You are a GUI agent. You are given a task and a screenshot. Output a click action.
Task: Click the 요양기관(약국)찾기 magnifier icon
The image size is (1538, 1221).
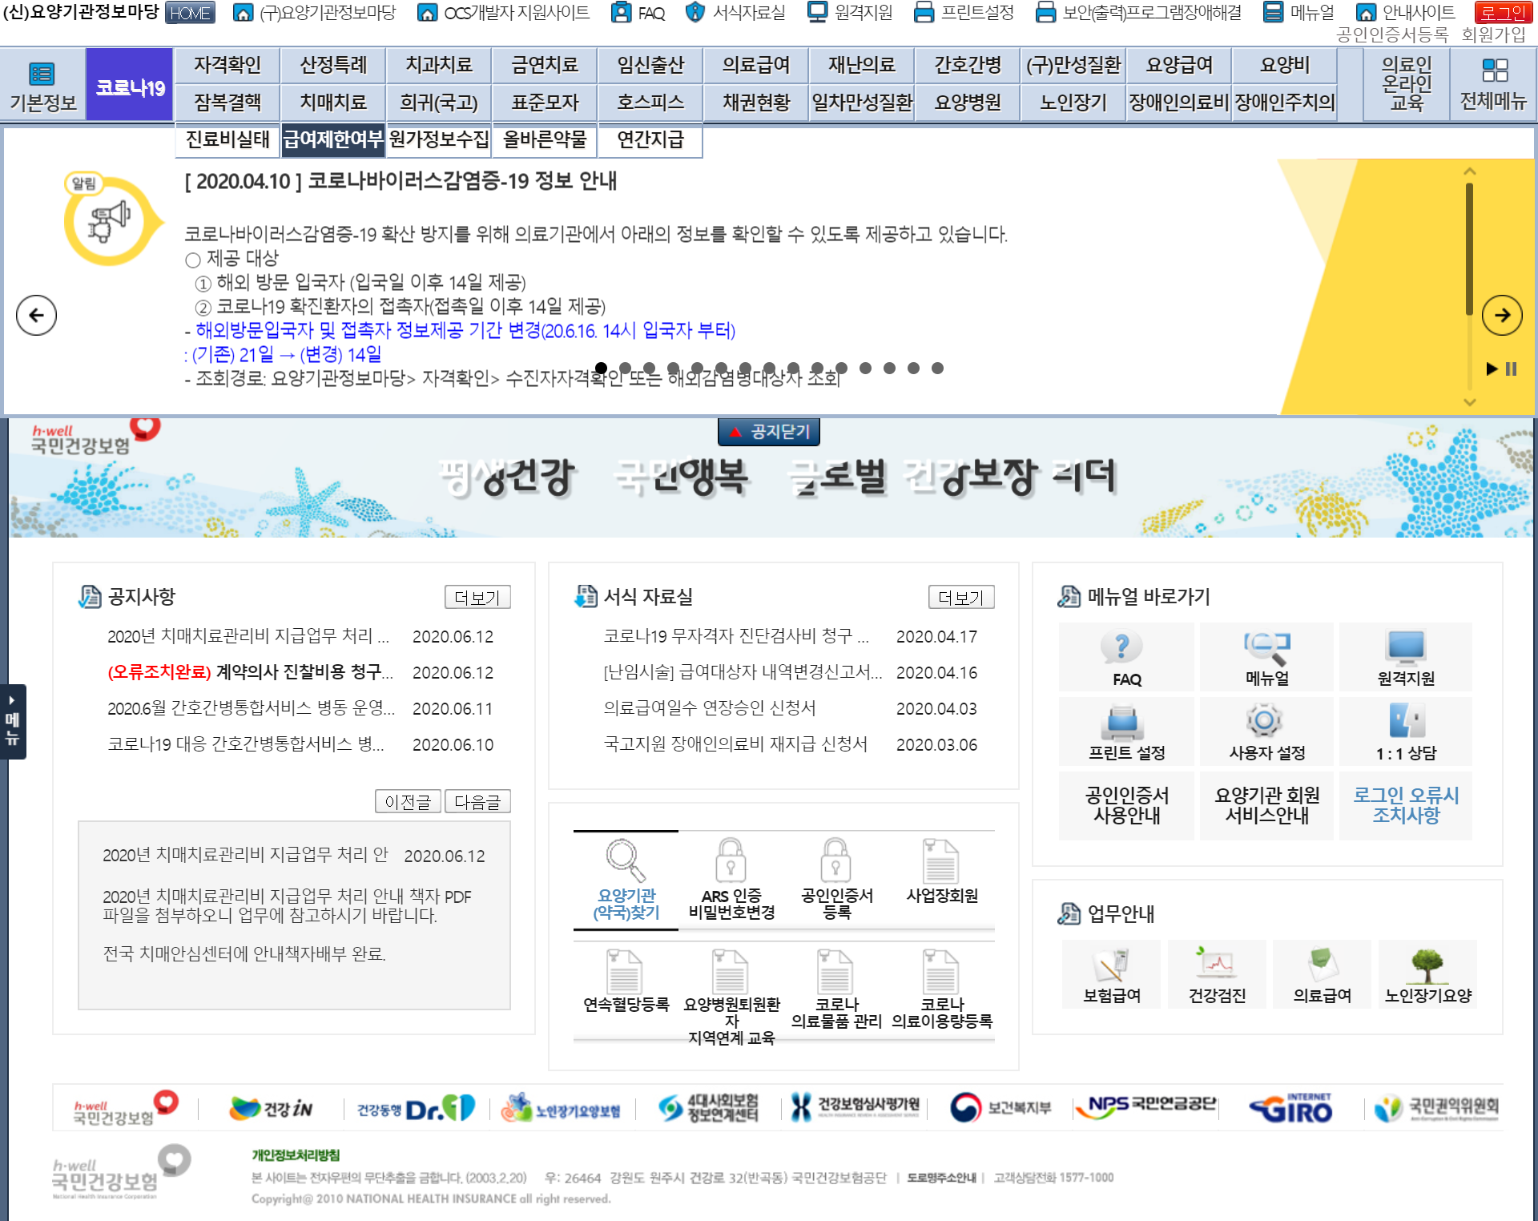(x=626, y=860)
